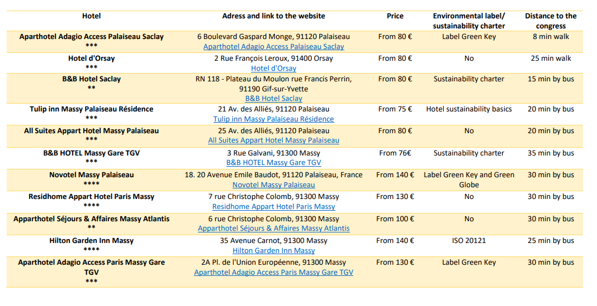This screenshot has height=306, width=597.
Task: Select bold name Aparthotel Adagio Access Paris Massy Gare
Action: (91, 263)
